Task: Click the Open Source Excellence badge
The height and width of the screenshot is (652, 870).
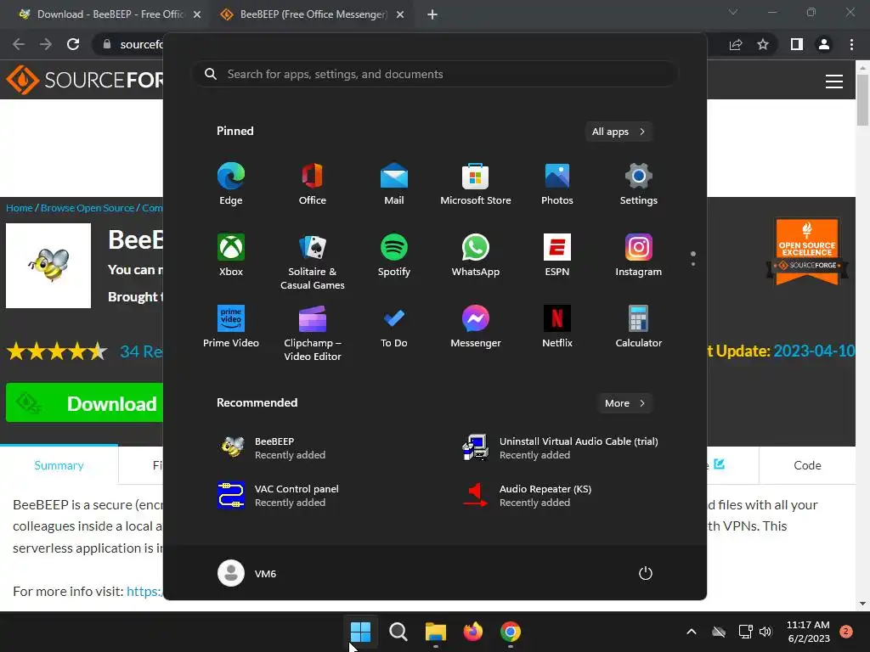Action: point(807,251)
